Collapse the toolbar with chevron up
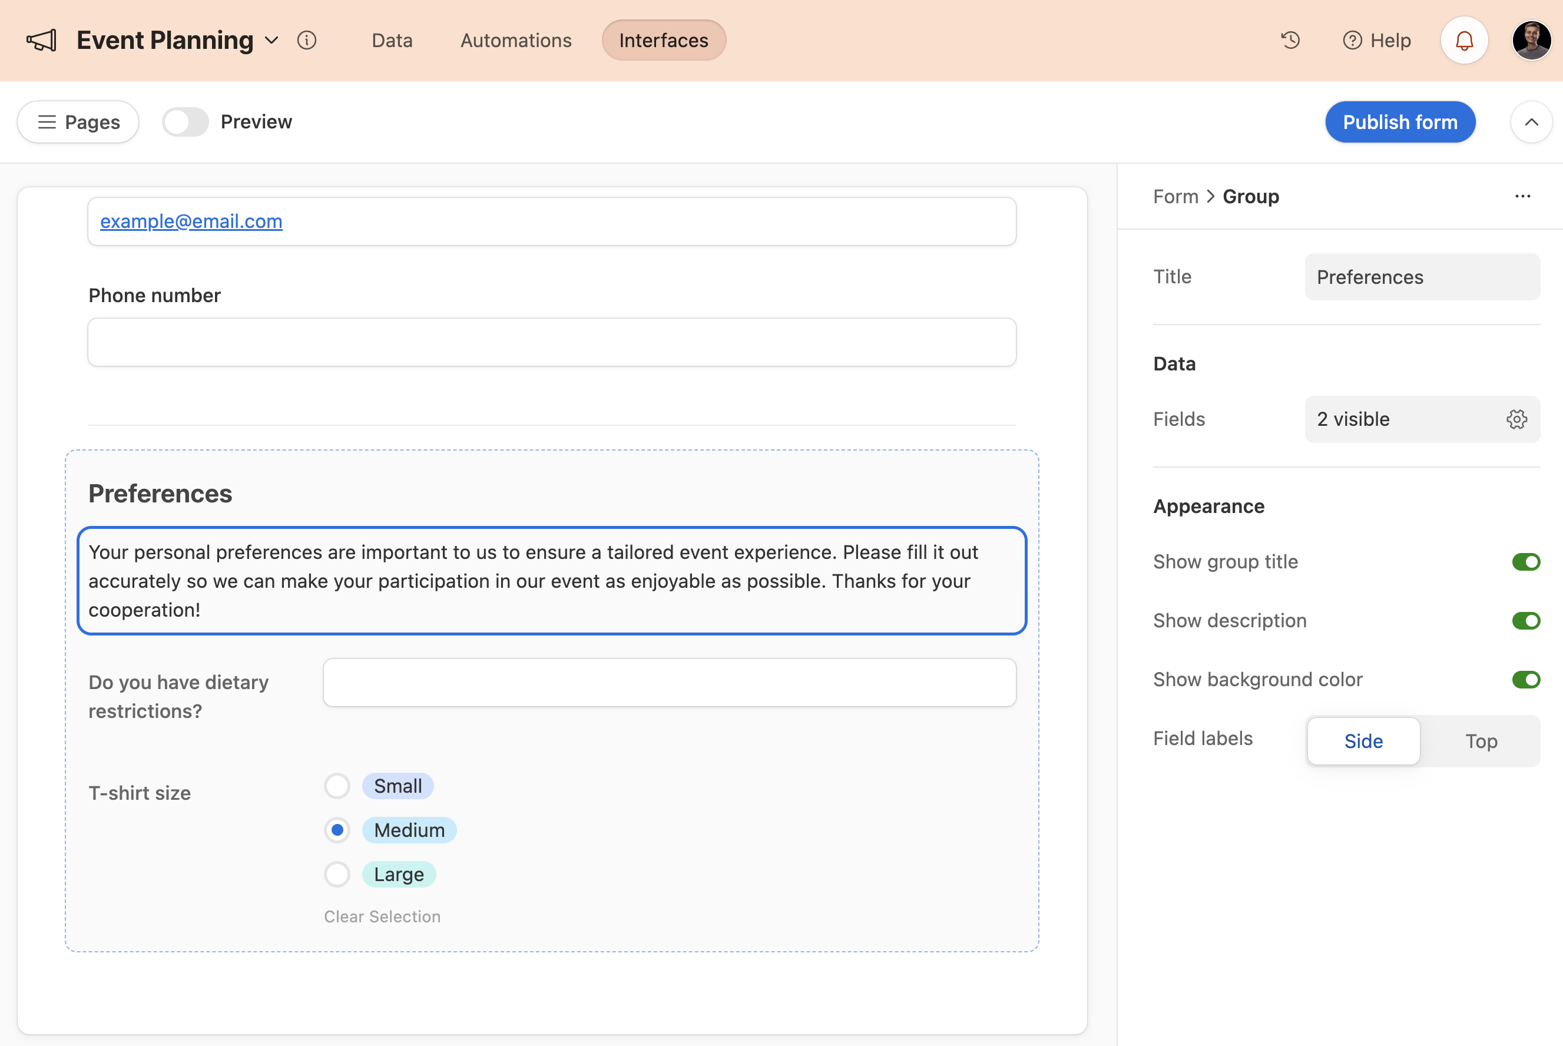Viewport: 1563px width, 1046px height. click(x=1531, y=122)
